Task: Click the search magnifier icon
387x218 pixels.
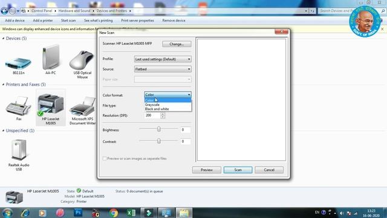Action: click(x=383, y=11)
